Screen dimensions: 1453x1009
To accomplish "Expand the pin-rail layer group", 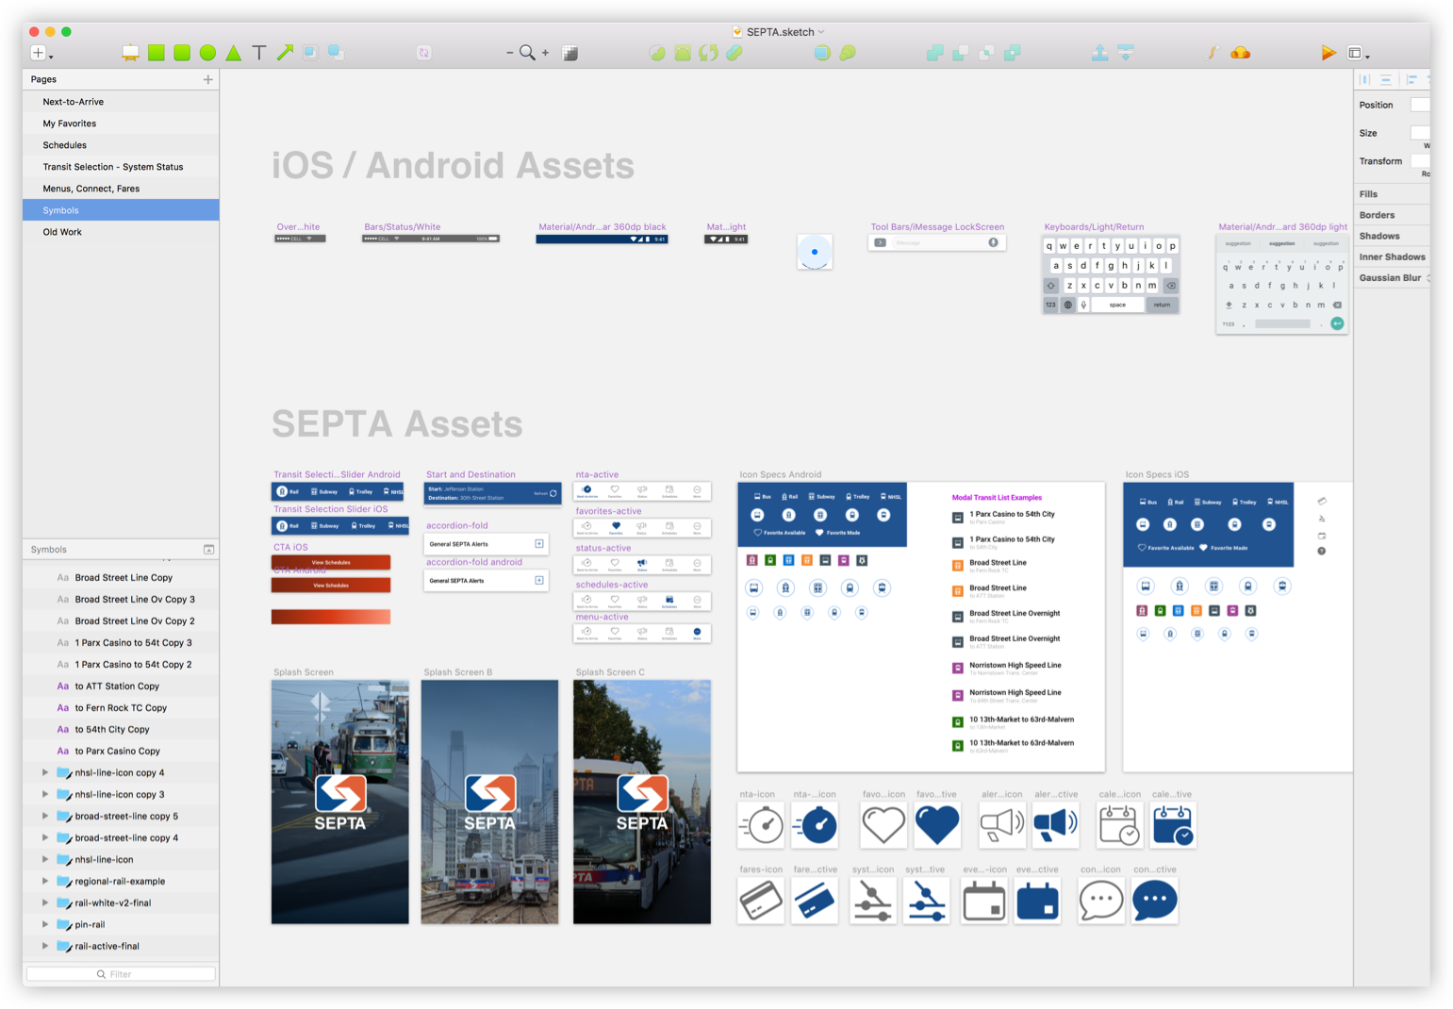I will tap(45, 924).
